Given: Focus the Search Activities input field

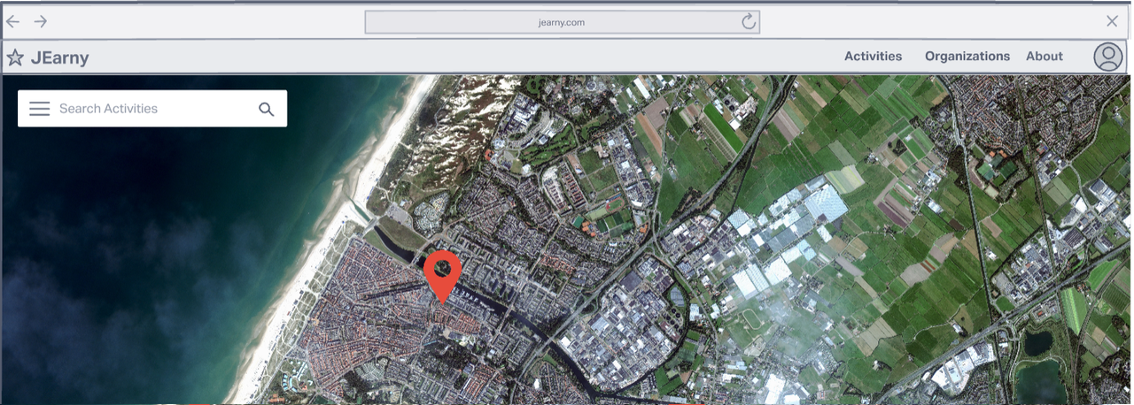Looking at the screenshot, I should tap(152, 109).
